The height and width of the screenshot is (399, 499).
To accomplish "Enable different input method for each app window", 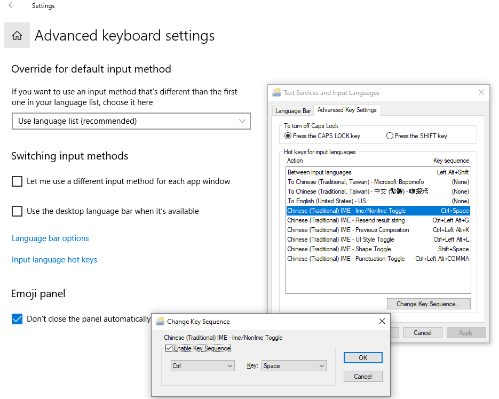I will click(x=17, y=181).
